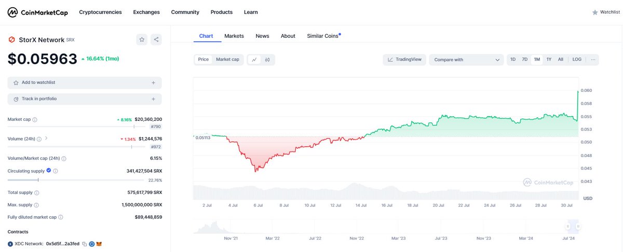Click the info icon next to Max. supply

click(x=36, y=205)
